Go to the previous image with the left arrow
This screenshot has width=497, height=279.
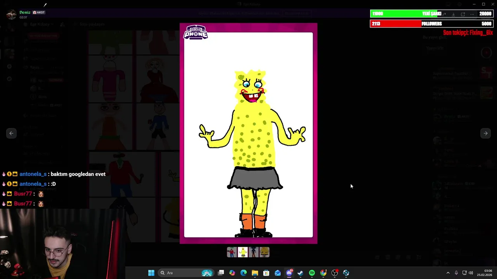11,133
